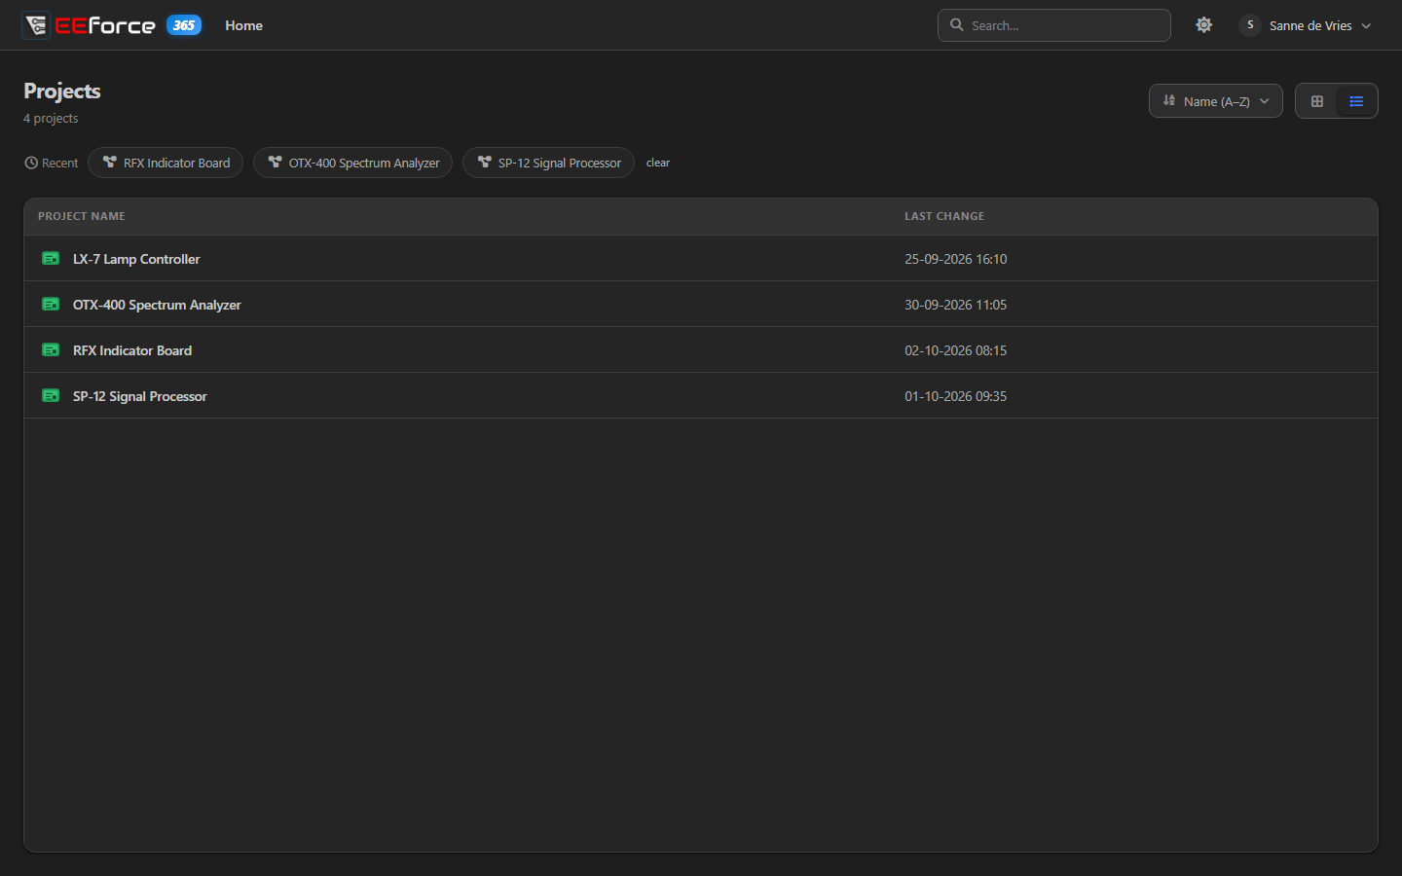The width and height of the screenshot is (1402, 876).
Task: Click the Projects page heading
Action: point(62,91)
